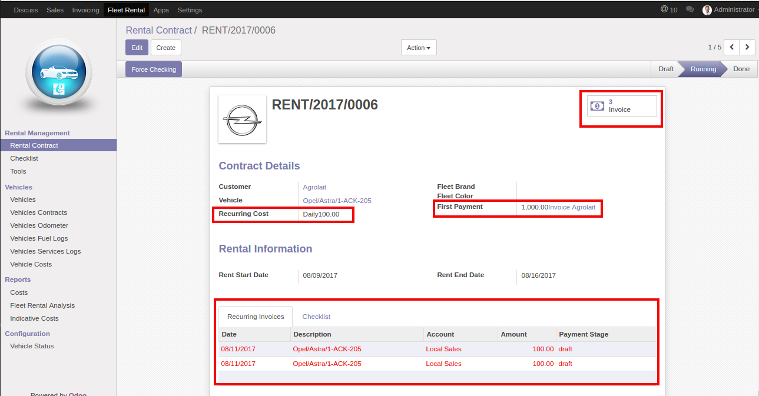Open the conversations chat bubble icon

click(x=690, y=10)
